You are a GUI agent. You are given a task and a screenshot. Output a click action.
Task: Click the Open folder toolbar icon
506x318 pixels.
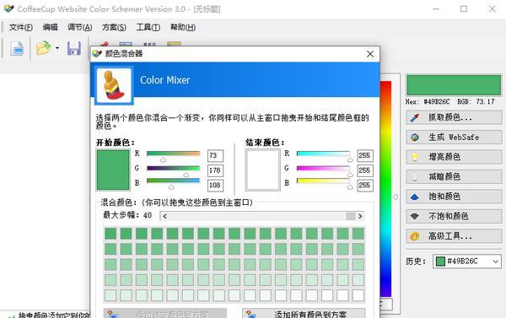[44, 48]
